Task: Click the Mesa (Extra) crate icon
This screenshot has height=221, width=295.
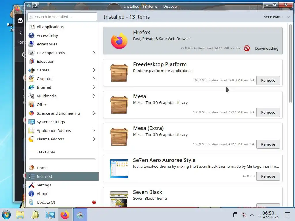Action: [119, 137]
